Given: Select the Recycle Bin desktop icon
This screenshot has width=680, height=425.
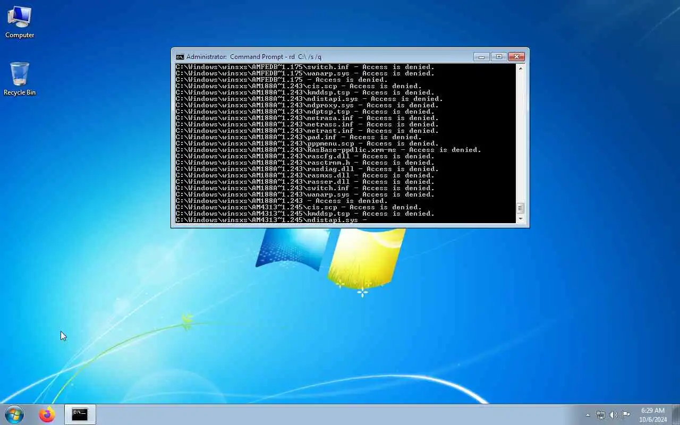Looking at the screenshot, I should pyautogui.click(x=20, y=79).
